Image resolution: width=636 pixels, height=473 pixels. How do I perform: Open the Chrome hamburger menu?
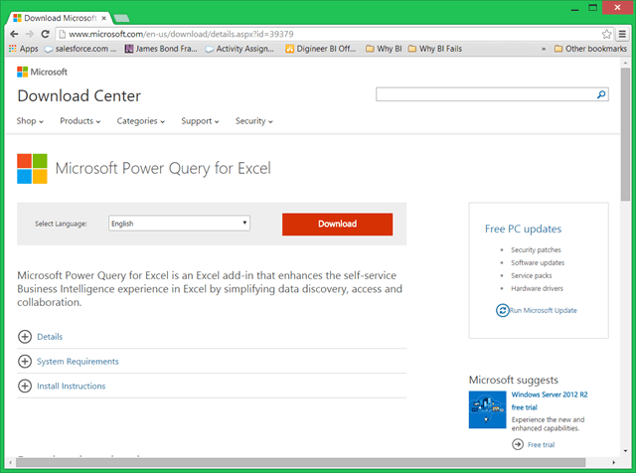[623, 33]
